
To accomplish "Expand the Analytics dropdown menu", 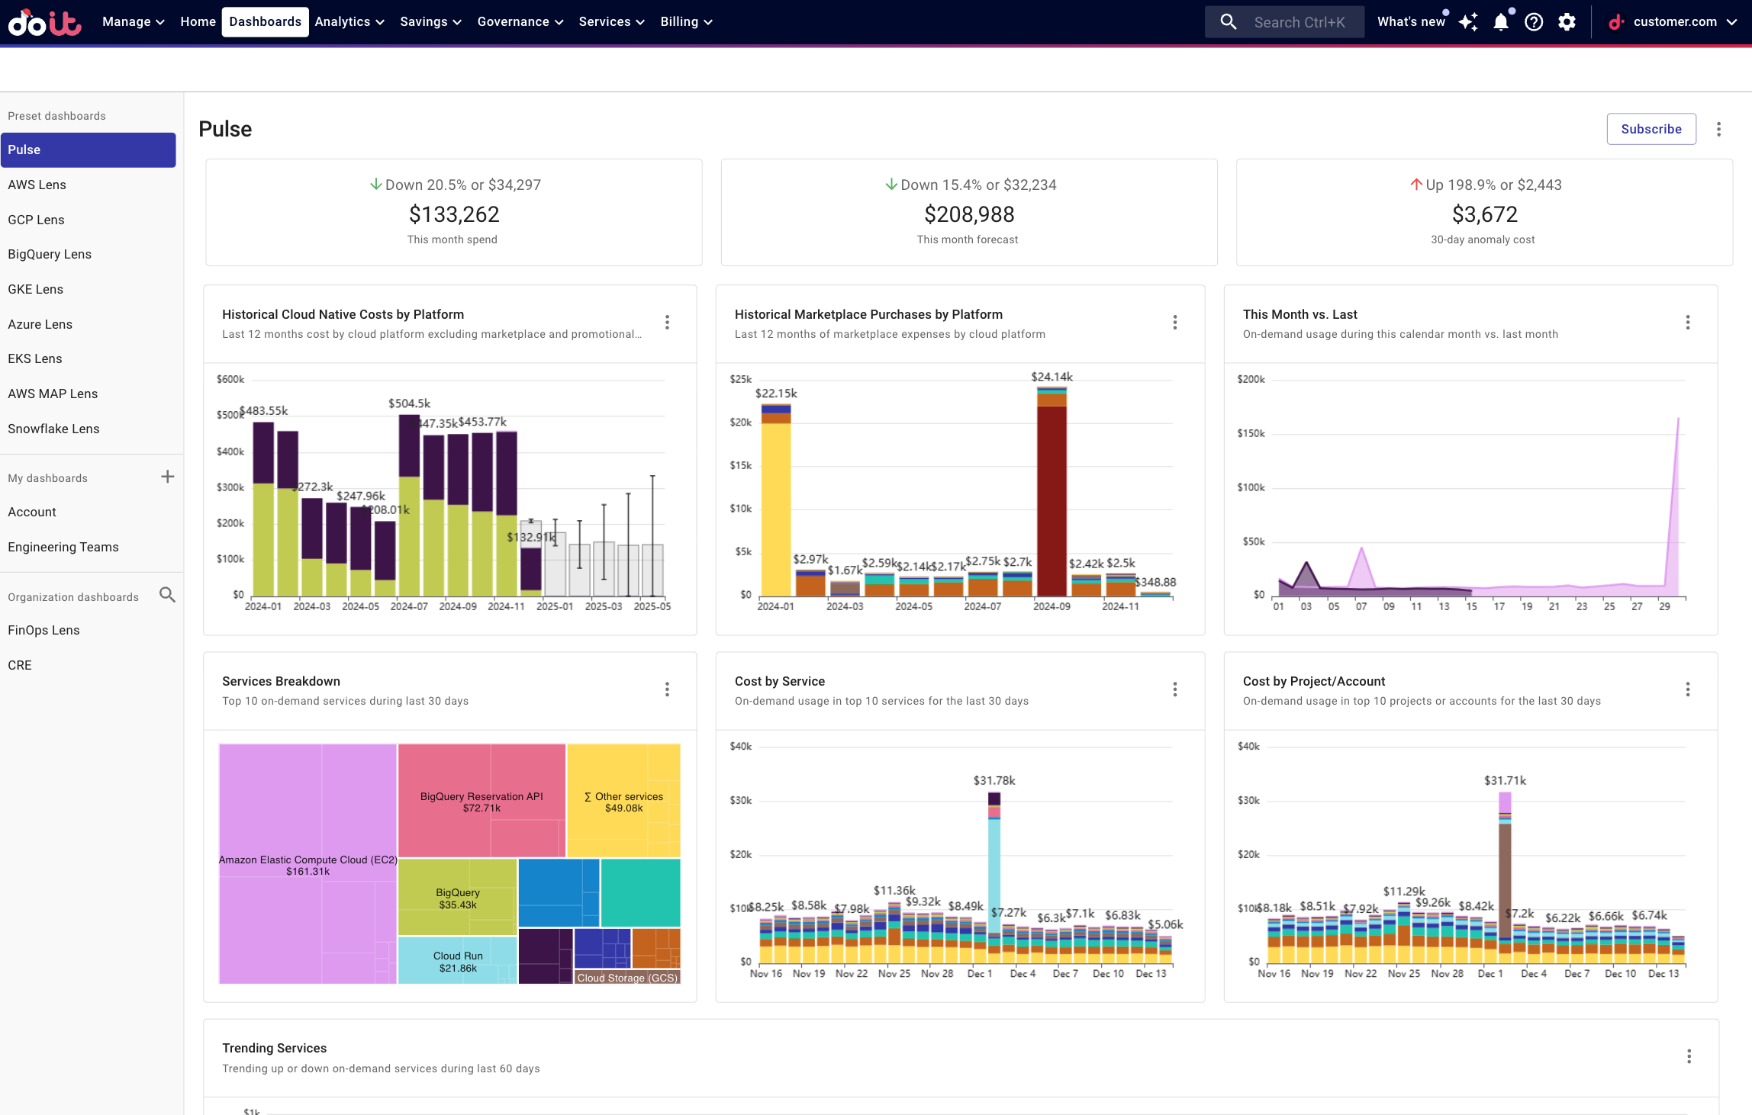I will (x=349, y=22).
